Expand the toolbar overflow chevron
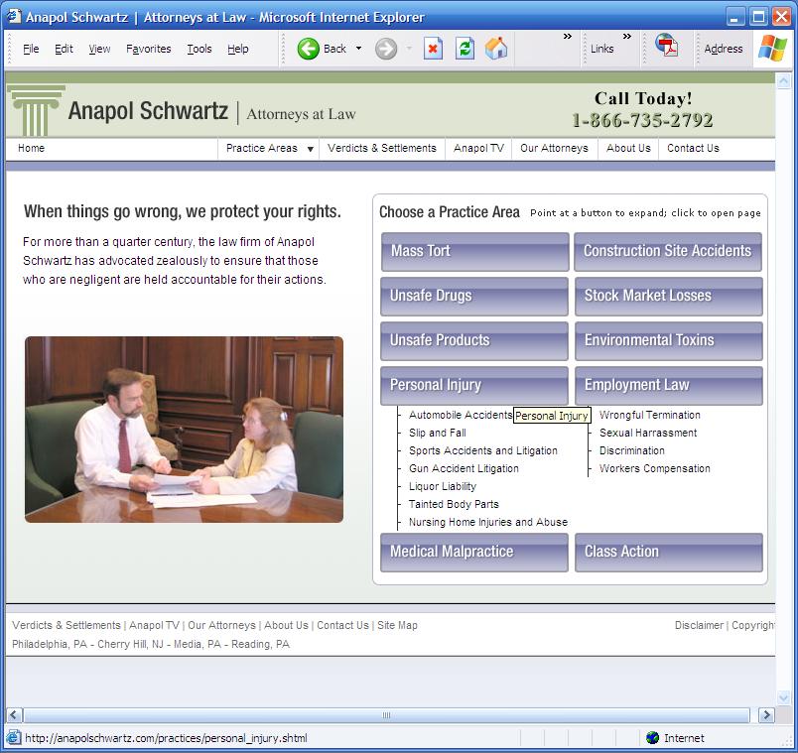This screenshot has width=798, height=753. pos(568,36)
